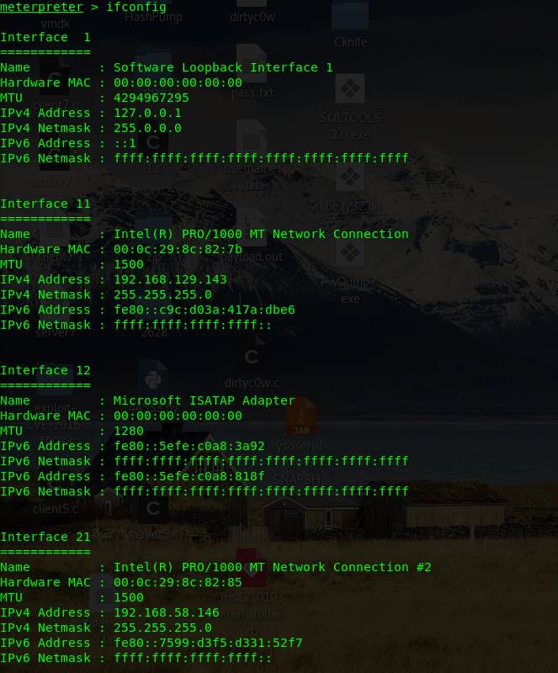Select the IPv4 address 192.168.129.143
The image size is (558, 673).
(x=170, y=279)
